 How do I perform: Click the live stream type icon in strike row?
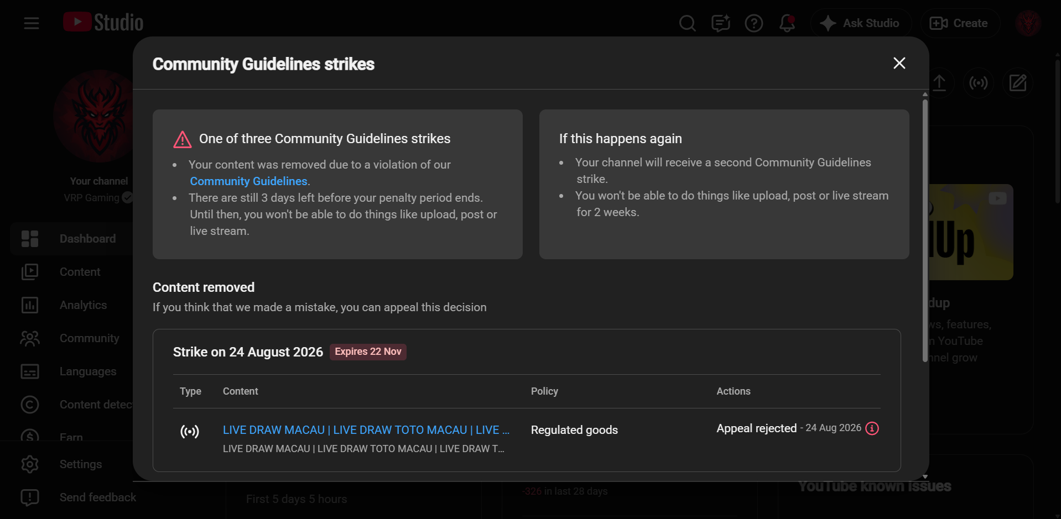pyautogui.click(x=190, y=431)
